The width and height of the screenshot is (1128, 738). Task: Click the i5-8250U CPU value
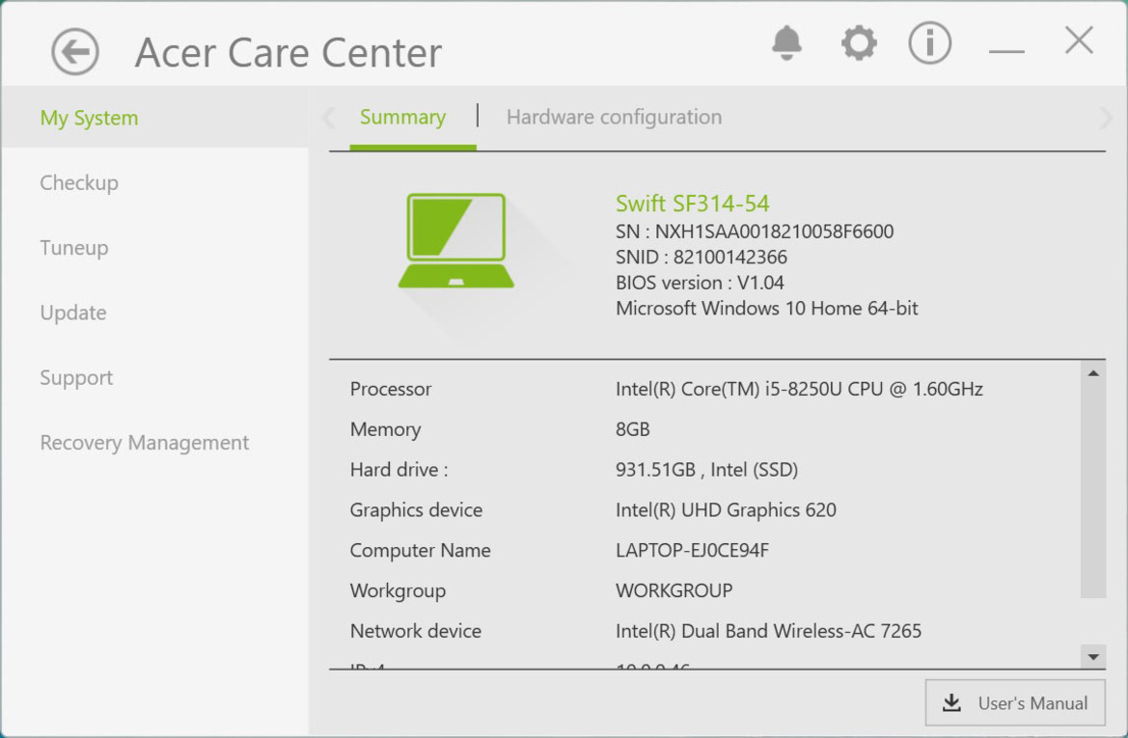pyautogui.click(x=799, y=389)
